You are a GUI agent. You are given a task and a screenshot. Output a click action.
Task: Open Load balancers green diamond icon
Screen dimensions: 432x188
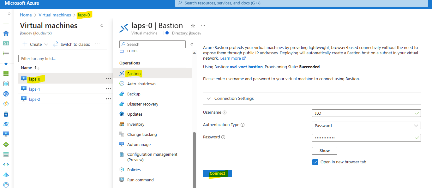coord(6,144)
